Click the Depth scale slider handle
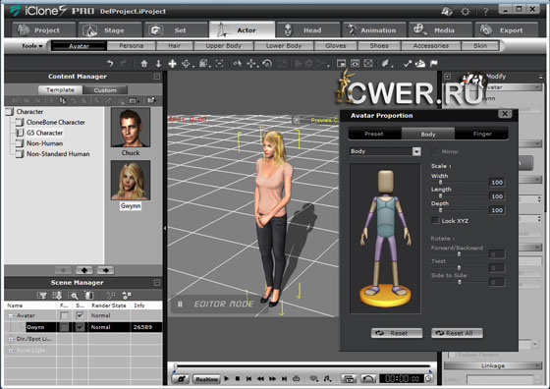Image resolution: width=550 pixels, height=389 pixels. pos(441,210)
